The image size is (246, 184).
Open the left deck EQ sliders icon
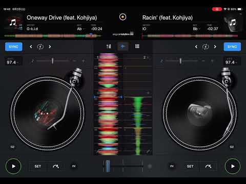(12, 147)
